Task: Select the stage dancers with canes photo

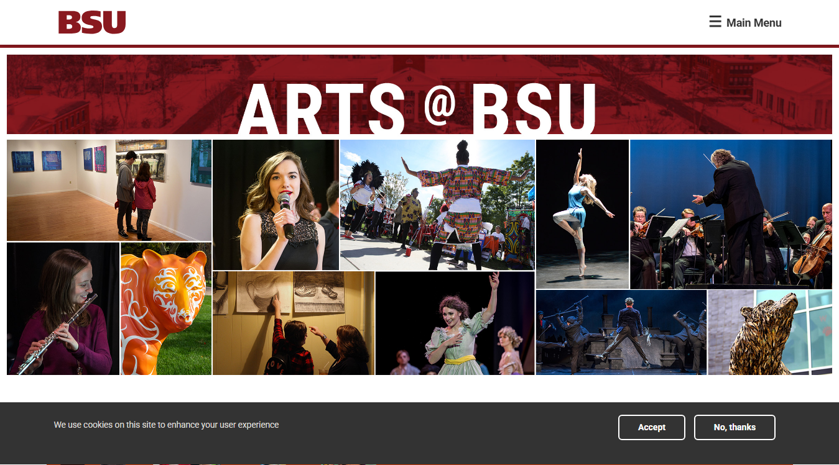Action: coord(621,332)
